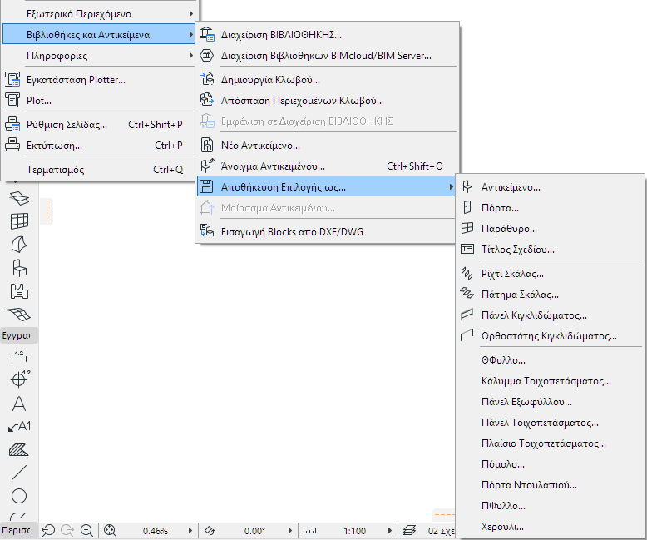
Task: Save selection as Ρίχτι Σκάλας...
Action: [551, 274]
